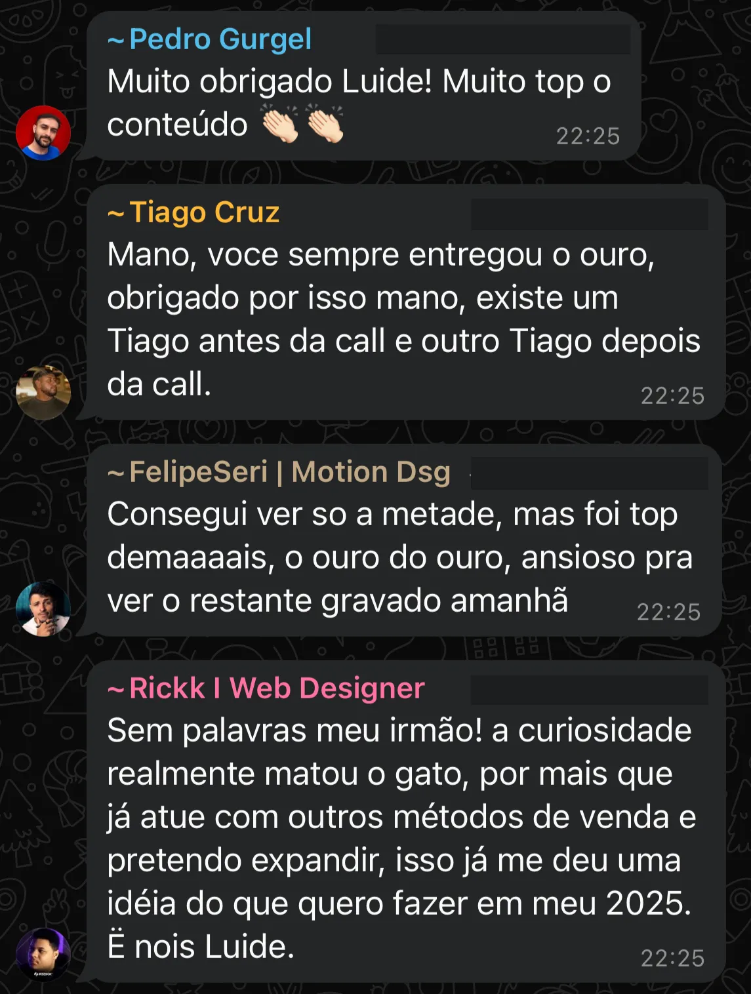Image resolution: width=751 pixels, height=994 pixels.
Task: Open Rickk's purple profile avatar
Action: [43, 955]
